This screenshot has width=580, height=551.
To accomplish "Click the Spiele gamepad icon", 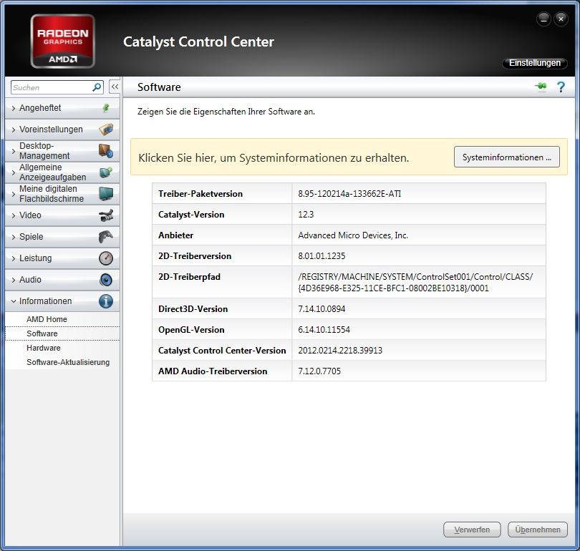I will coord(106,237).
